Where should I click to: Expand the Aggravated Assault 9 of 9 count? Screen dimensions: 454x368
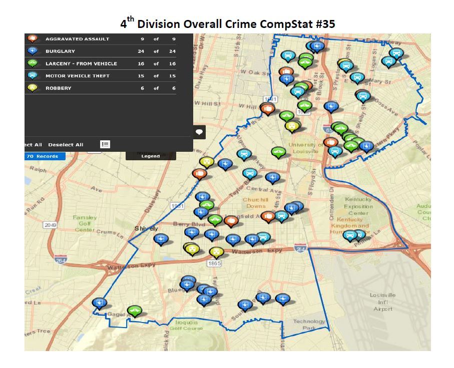click(157, 38)
